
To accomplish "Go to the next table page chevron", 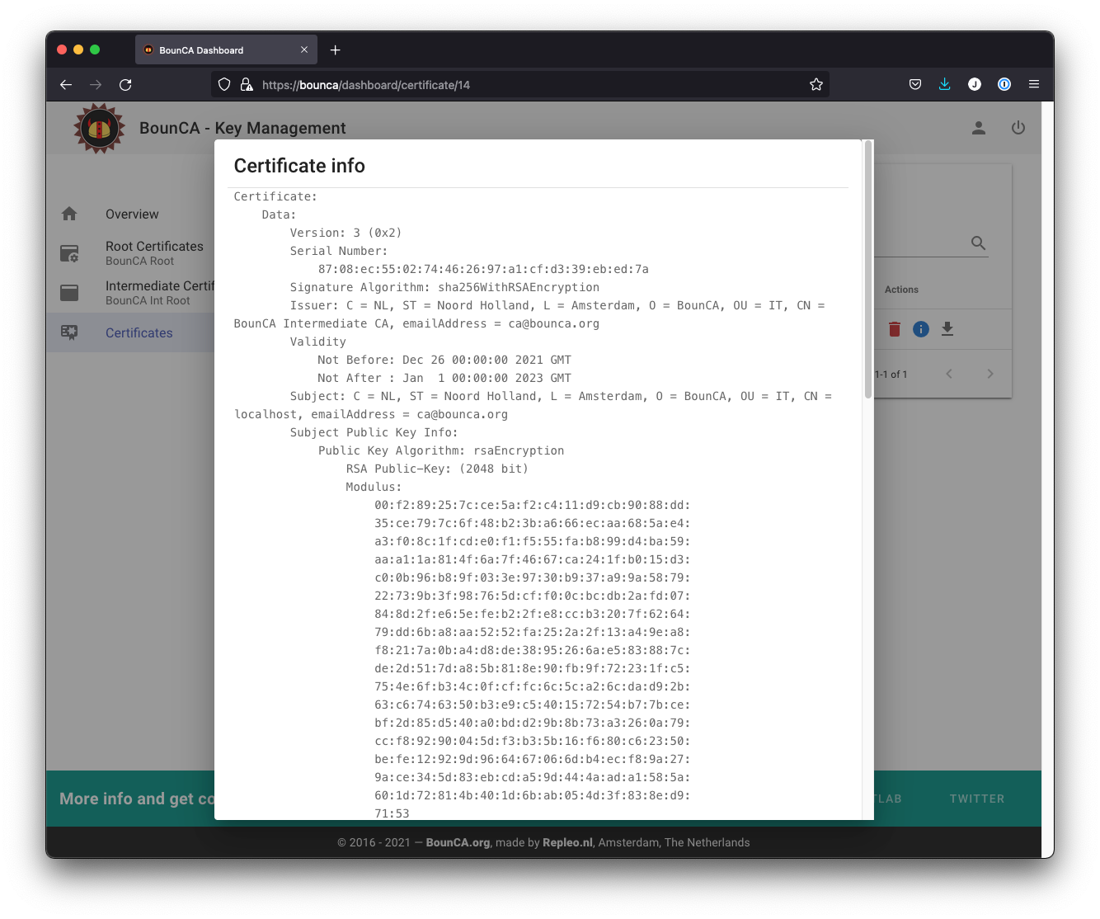I will (990, 374).
